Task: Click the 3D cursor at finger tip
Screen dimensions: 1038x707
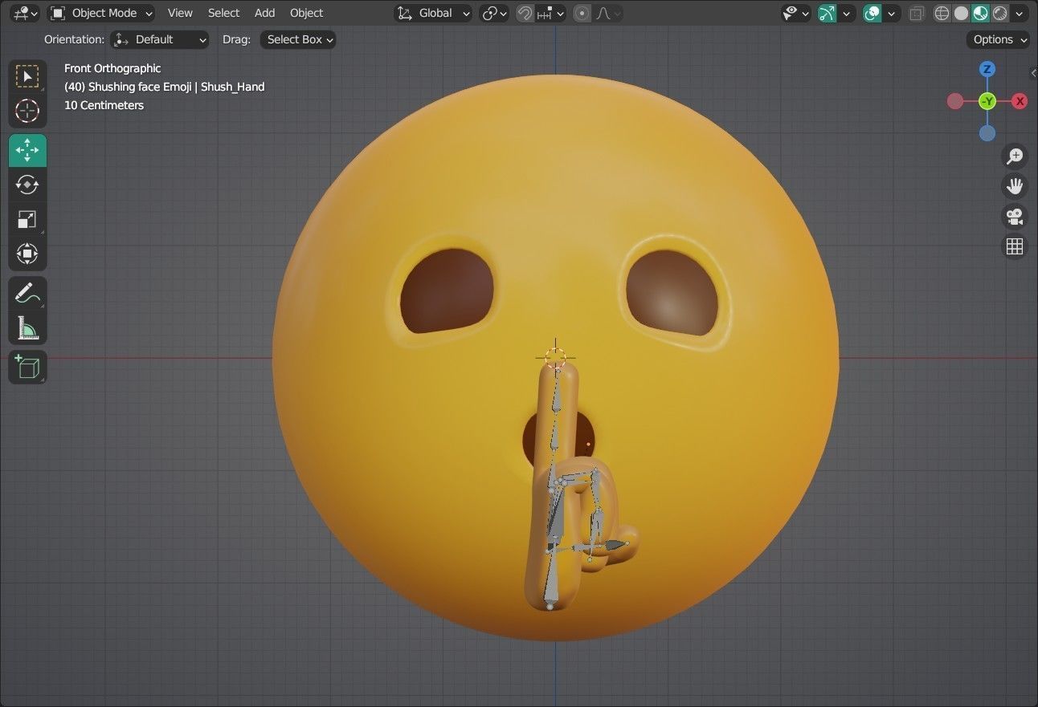Action: point(555,358)
